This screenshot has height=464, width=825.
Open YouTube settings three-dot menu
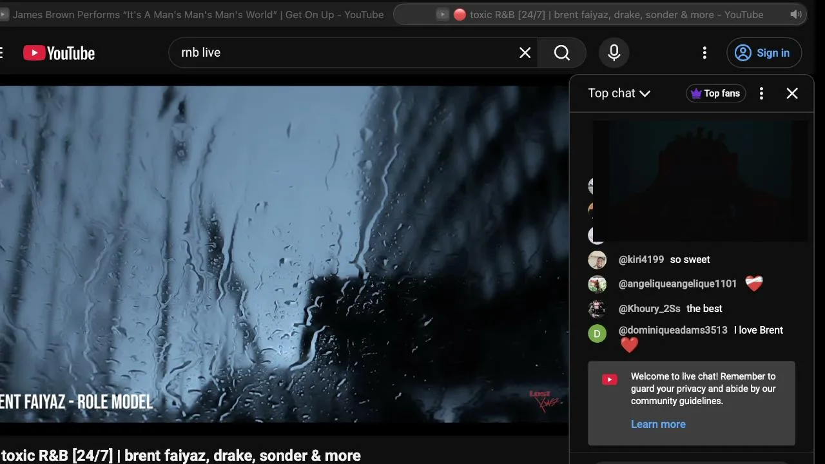point(704,53)
